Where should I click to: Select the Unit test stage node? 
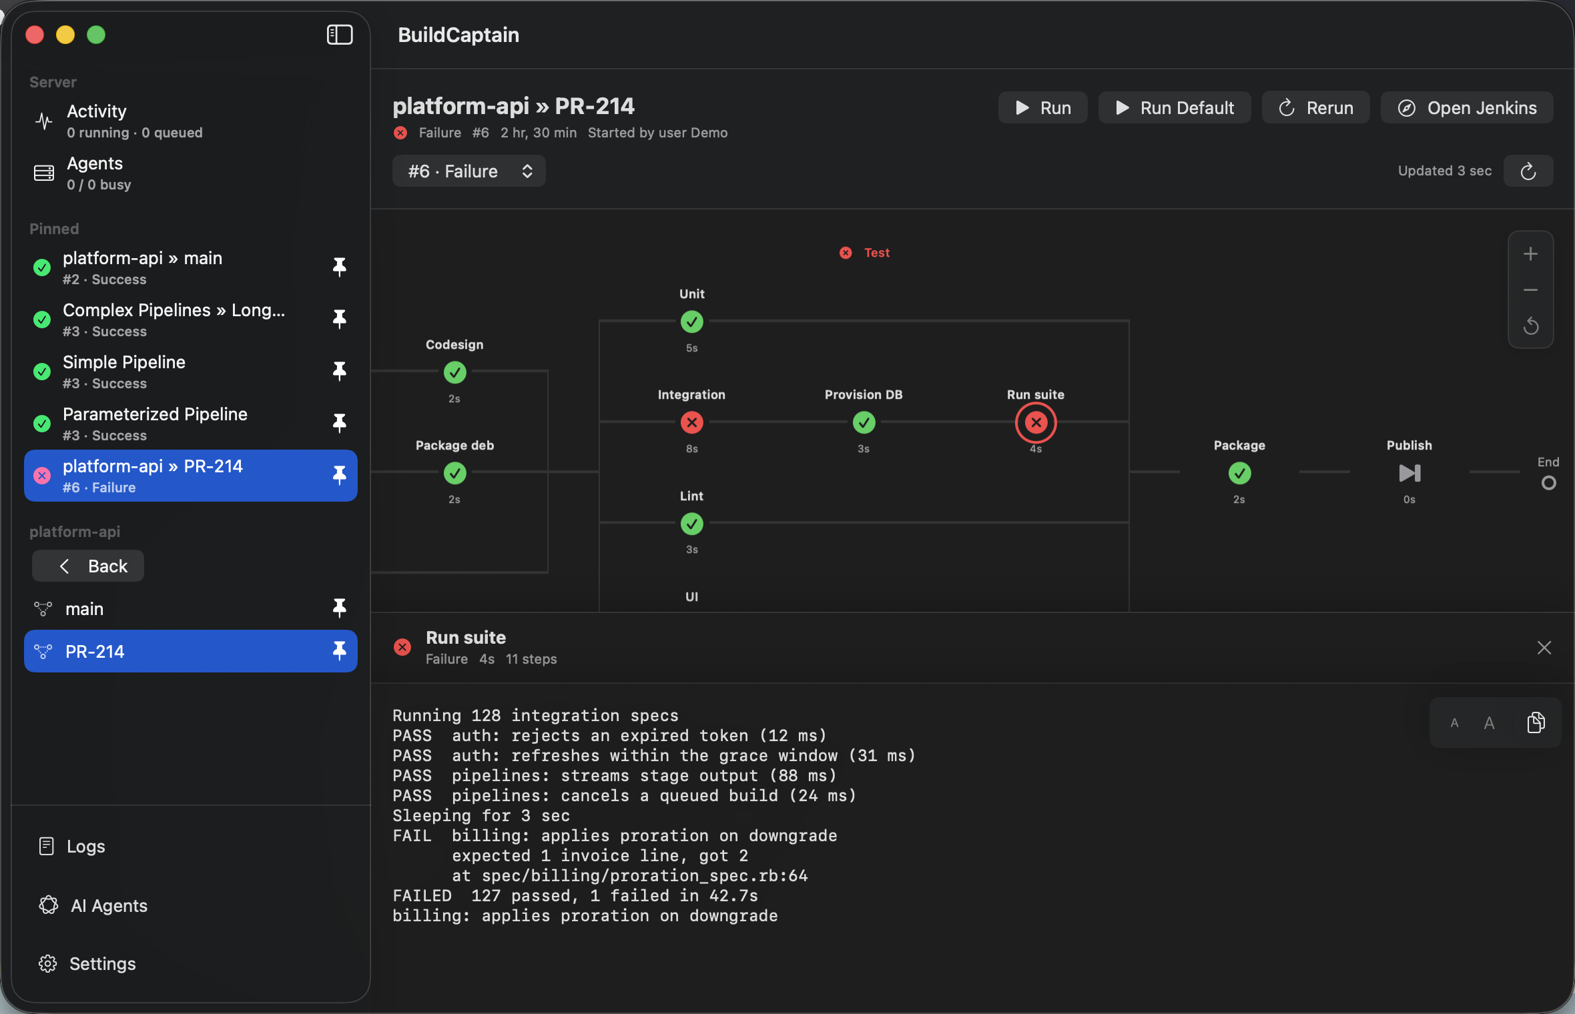pos(692,322)
